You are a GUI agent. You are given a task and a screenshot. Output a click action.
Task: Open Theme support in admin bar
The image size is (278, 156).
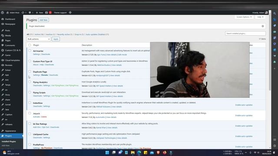pyautogui.click(x=60, y=13)
